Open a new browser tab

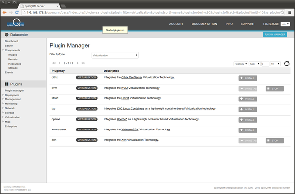(x=63, y=6)
